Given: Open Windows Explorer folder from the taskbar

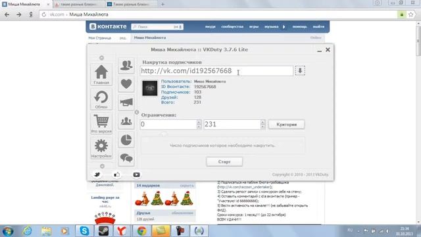Looking at the screenshot, I should [x=46, y=231].
